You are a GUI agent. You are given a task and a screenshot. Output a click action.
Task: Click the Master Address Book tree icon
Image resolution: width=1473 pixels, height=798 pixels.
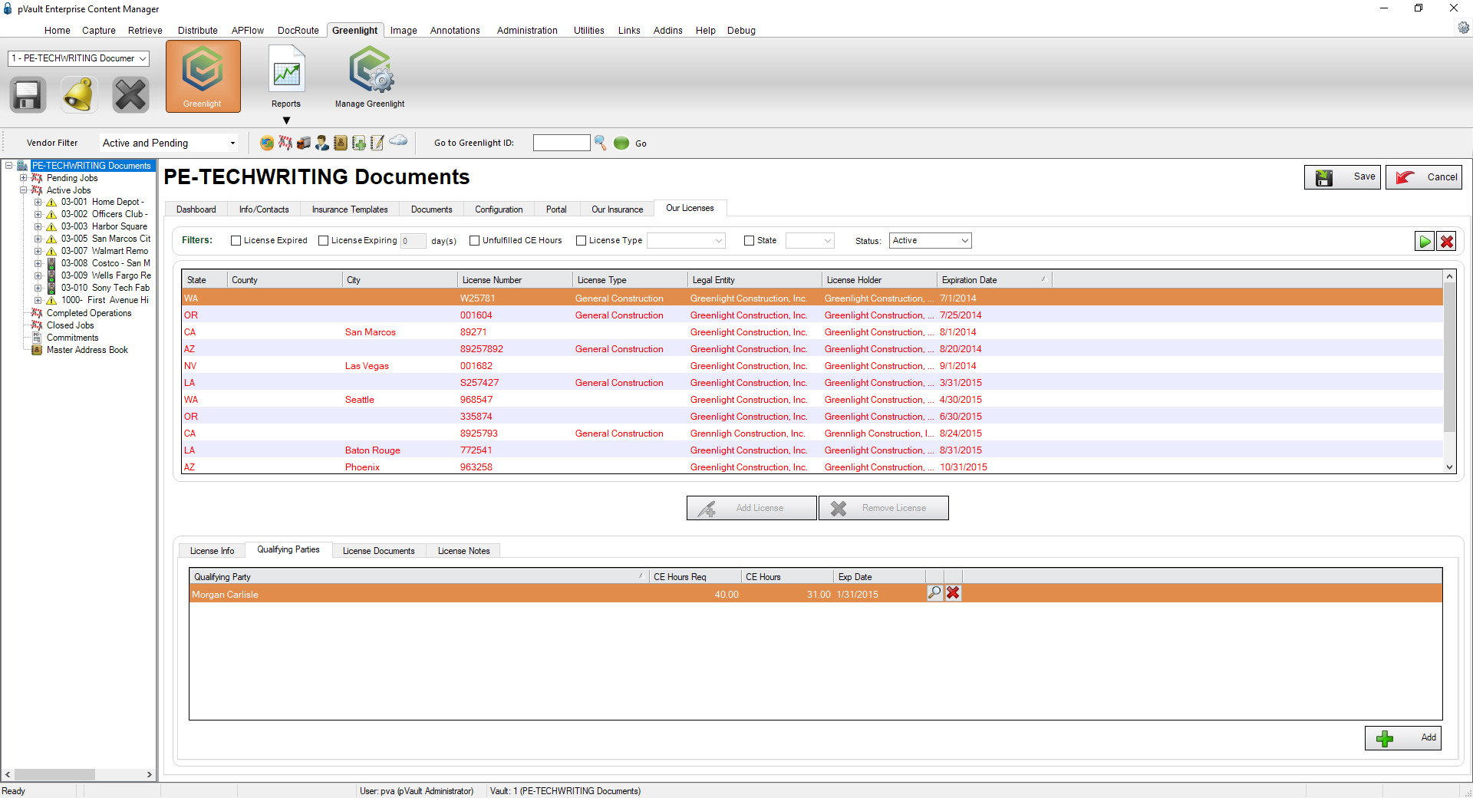(x=36, y=350)
